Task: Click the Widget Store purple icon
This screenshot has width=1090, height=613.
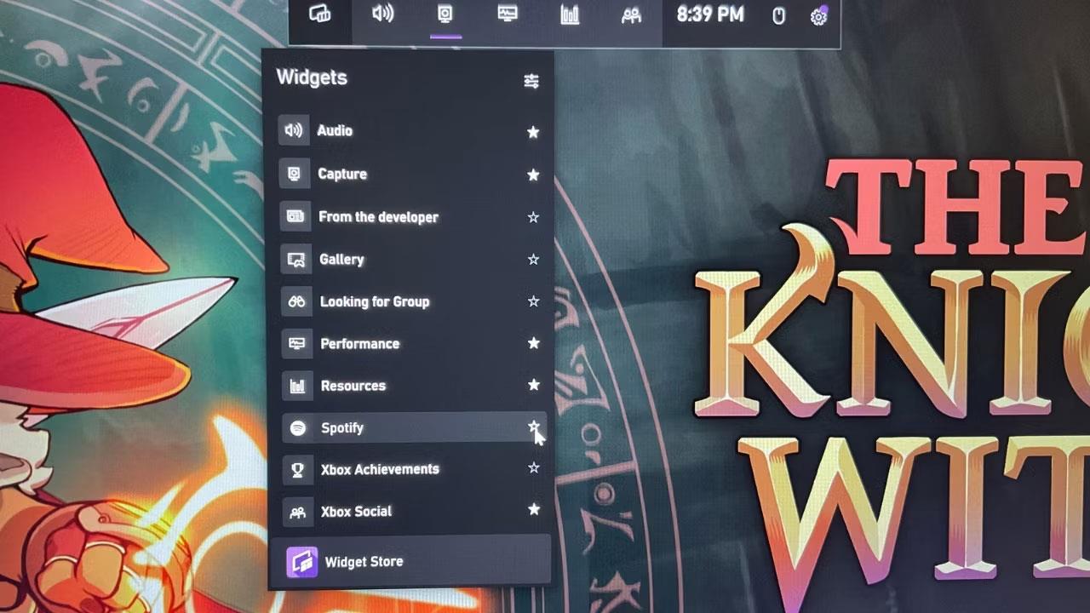Action: pyautogui.click(x=301, y=562)
